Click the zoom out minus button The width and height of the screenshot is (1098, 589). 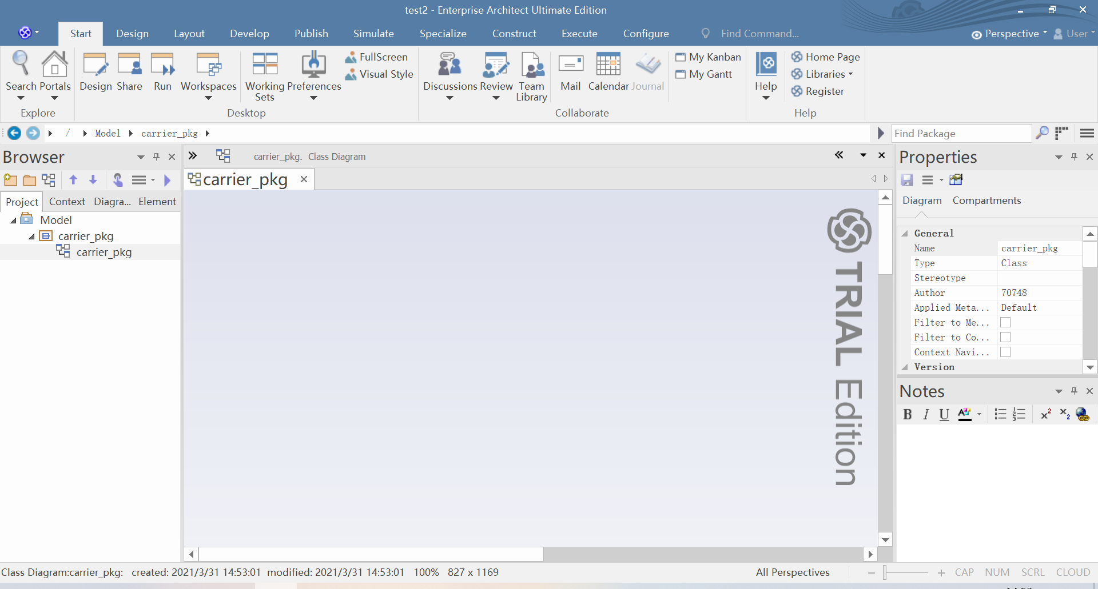pyautogui.click(x=871, y=572)
